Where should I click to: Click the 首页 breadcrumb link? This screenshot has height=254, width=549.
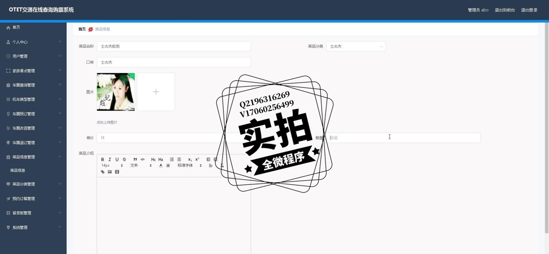coord(82,29)
